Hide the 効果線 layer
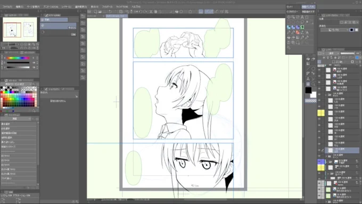The image size is (362, 204). pyautogui.click(x=319, y=82)
